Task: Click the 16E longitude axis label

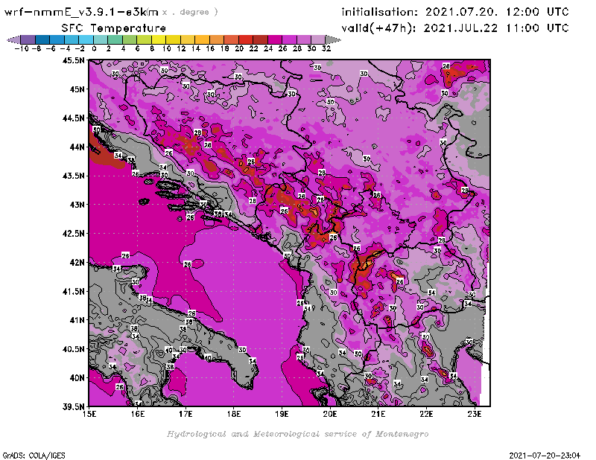Action: click(x=138, y=414)
